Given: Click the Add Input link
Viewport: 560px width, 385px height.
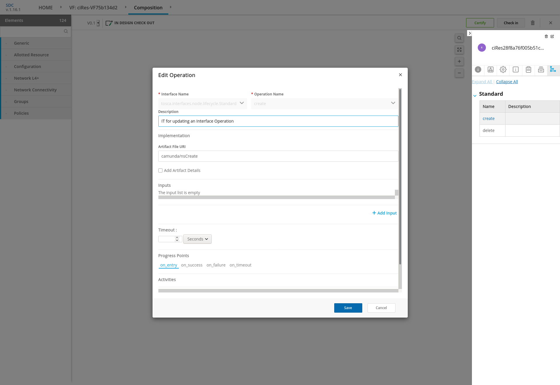Looking at the screenshot, I should pyautogui.click(x=384, y=213).
